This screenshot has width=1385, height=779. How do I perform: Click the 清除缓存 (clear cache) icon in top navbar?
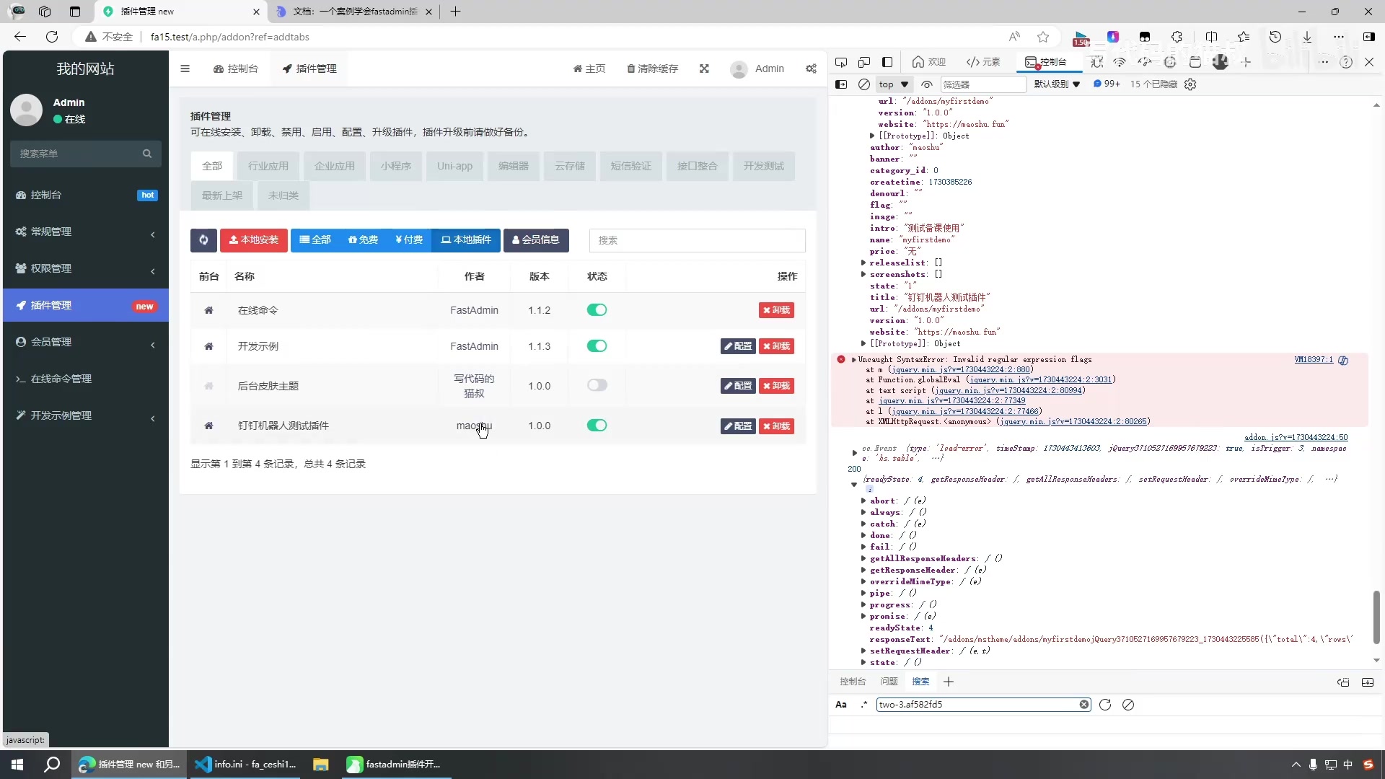pos(652,69)
